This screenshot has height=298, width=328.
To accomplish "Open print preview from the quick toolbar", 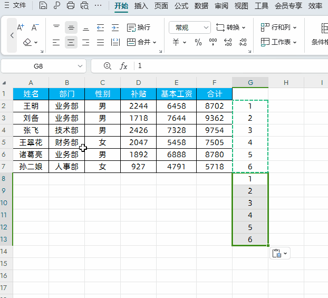I will click(x=84, y=6).
